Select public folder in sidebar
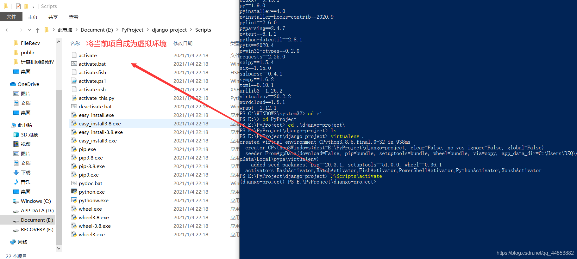This screenshot has width=577, height=259. pyautogui.click(x=24, y=52)
